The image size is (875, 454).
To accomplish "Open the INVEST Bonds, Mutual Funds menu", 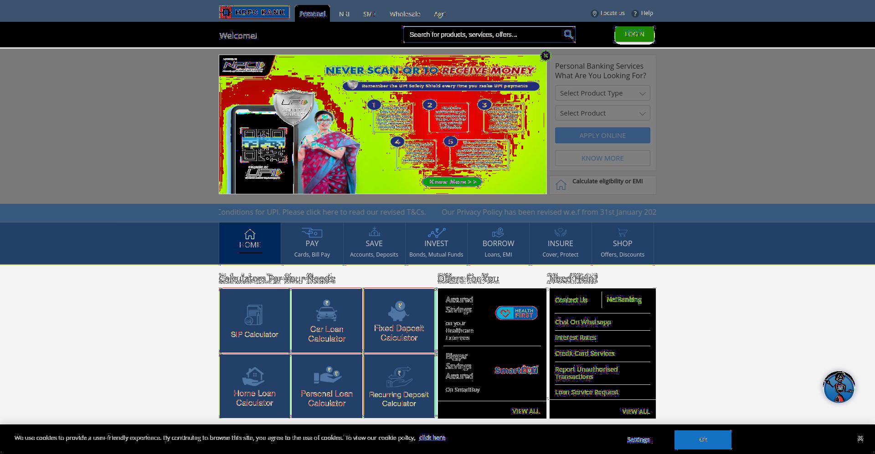I will [x=436, y=243].
